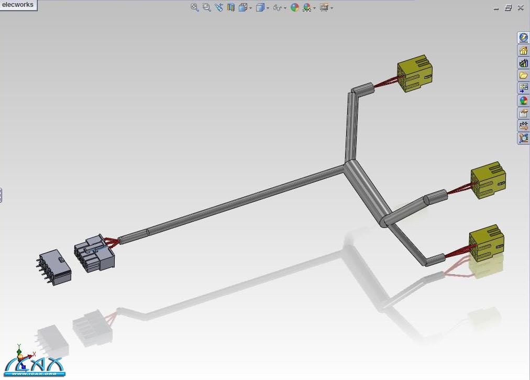Open the File Explorer folder tab
Image resolution: width=530 pixels, height=380 pixels.
(523, 75)
